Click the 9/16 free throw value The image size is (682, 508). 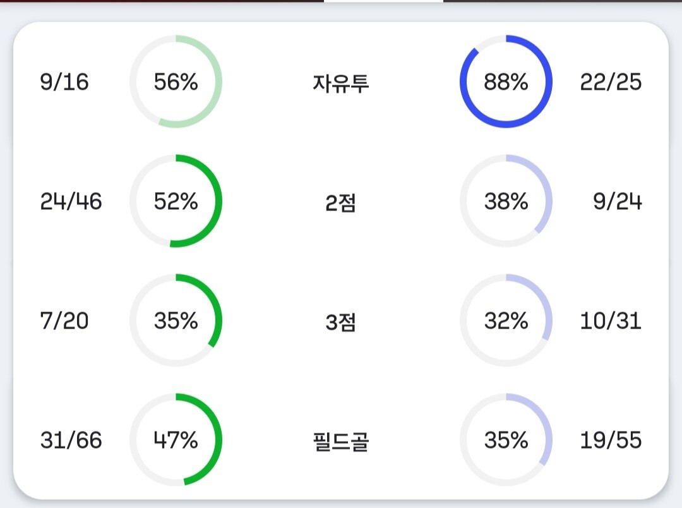pyautogui.click(x=64, y=82)
